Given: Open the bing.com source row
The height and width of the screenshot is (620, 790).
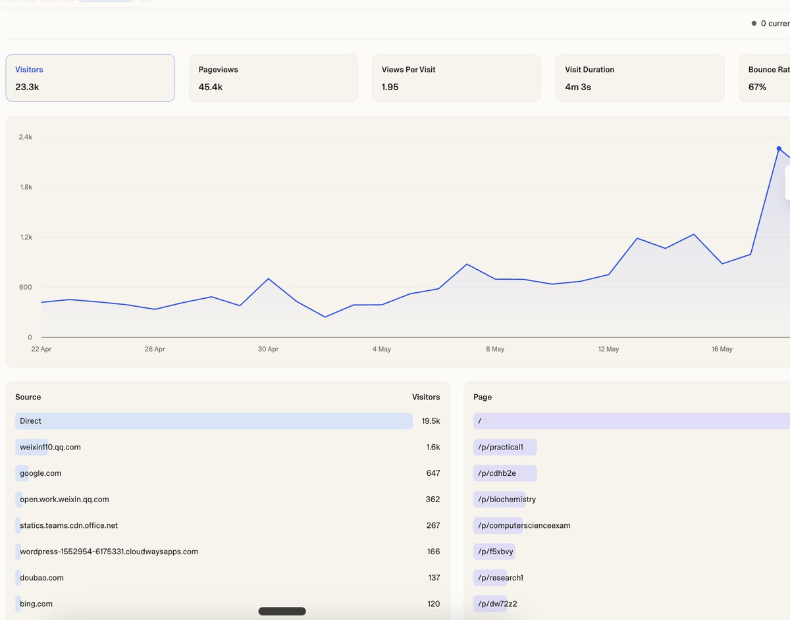Looking at the screenshot, I should click(228, 604).
